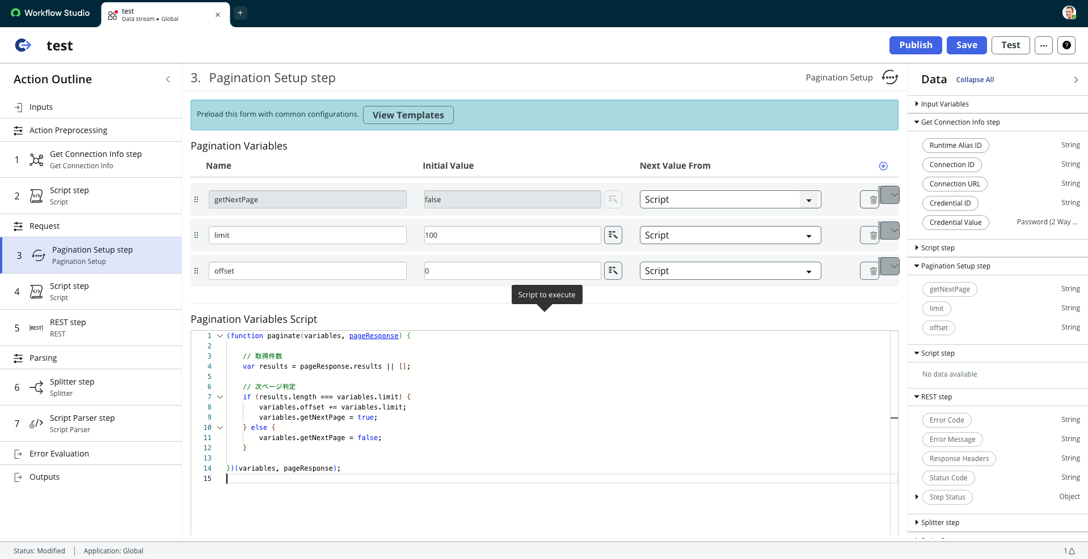Screen dimensions: 1088x559
Task: Collapse the Data panel with chevron
Action: pyautogui.click(x=1076, y=80)
